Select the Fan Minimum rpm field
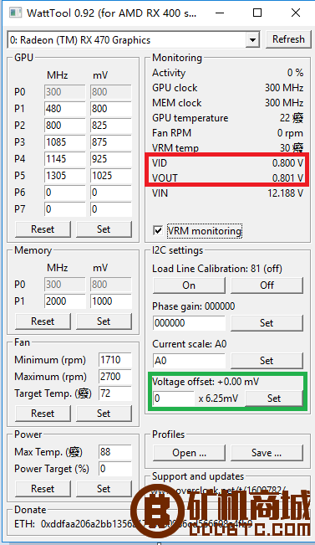The height and width of the screenshot is (545, 315). point(115,360)
